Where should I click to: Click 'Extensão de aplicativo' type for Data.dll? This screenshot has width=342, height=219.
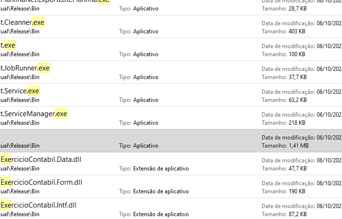(x=161, y=169)
